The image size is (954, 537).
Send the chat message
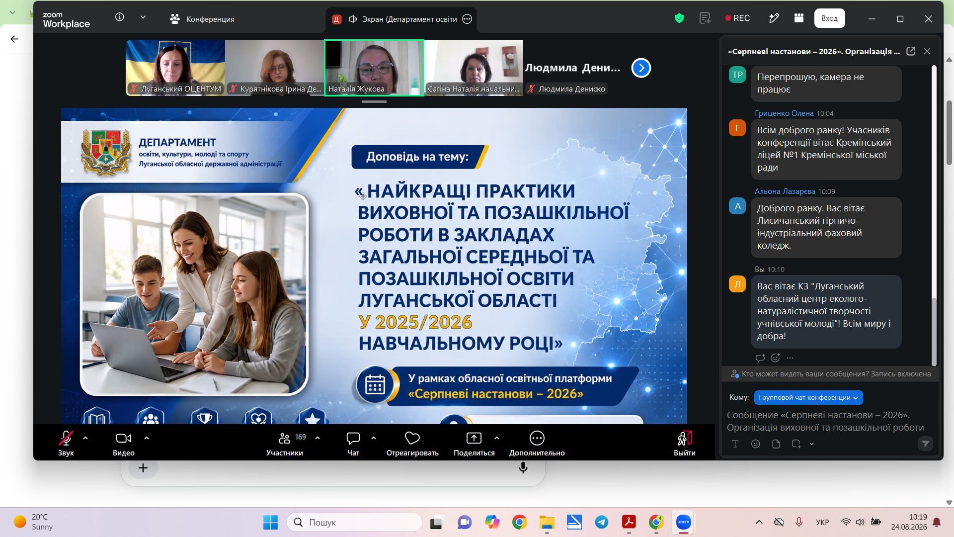925,444
